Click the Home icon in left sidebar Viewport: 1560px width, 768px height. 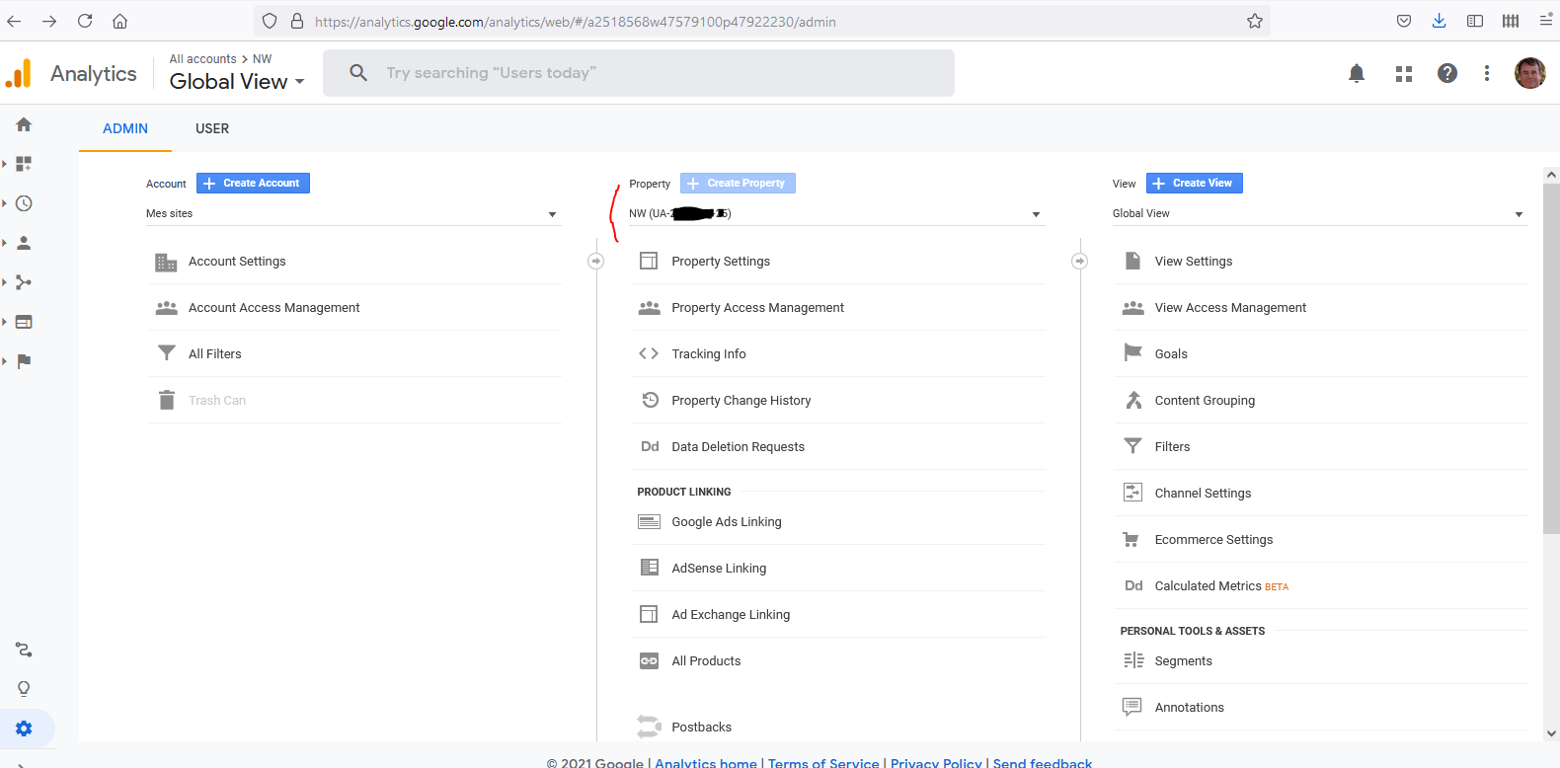pos(24,124)
